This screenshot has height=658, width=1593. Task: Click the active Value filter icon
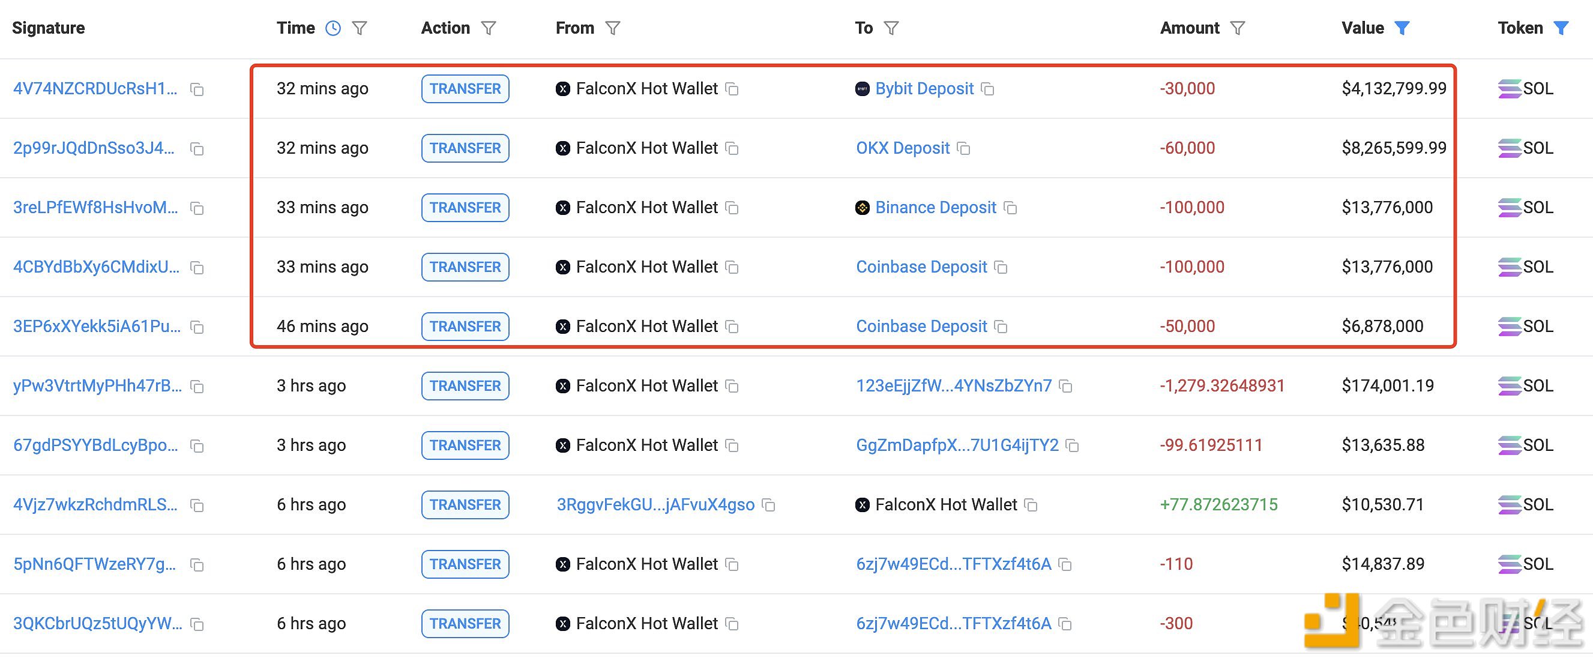point(1402,28)
